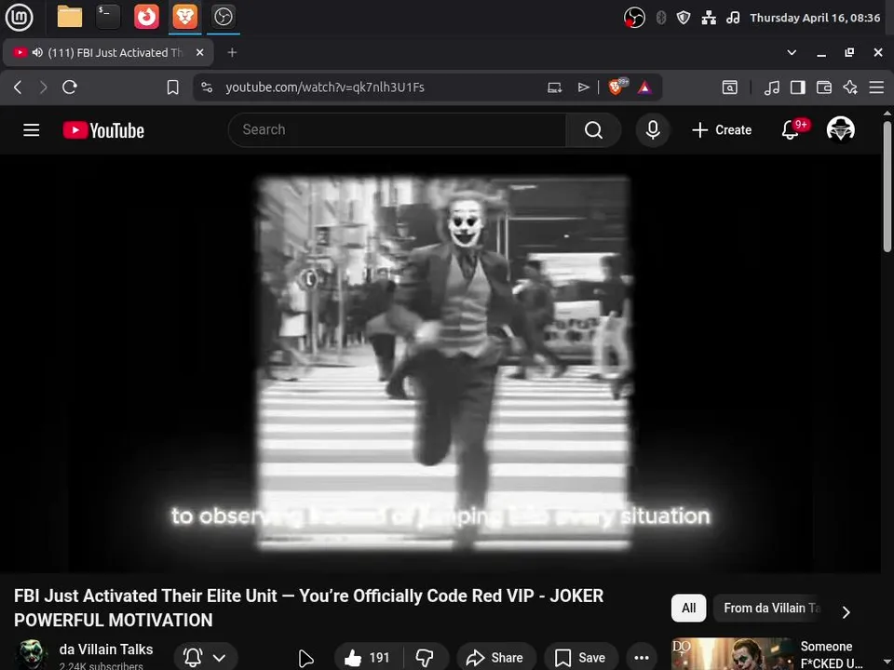Viewport: 894px width, 670px height.
Task: Click the install app icon in address bar
Action: [x=555, y=87]
